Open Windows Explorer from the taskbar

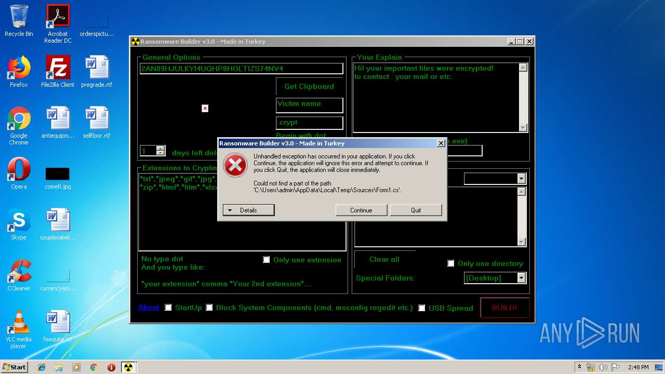point(59,367)
